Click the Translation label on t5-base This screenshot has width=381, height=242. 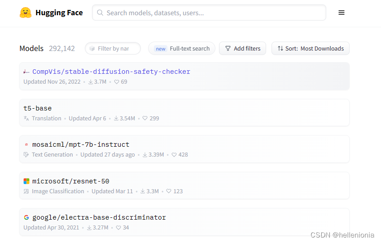tap(46, 118)
